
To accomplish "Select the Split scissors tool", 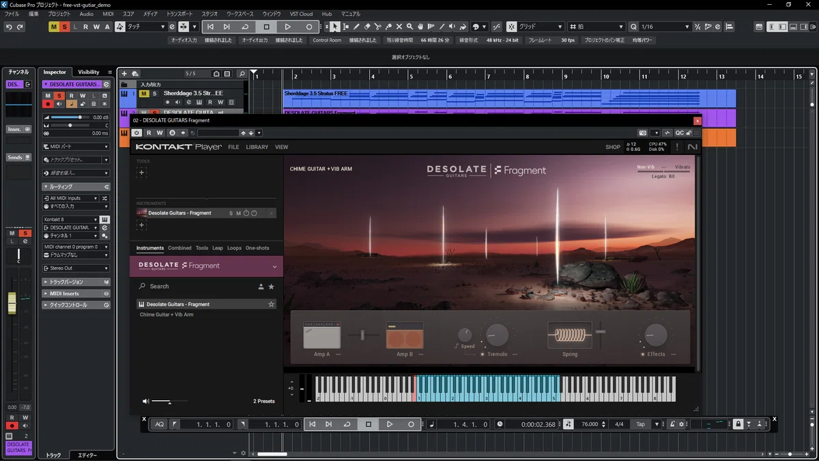I will pos(377,27).
